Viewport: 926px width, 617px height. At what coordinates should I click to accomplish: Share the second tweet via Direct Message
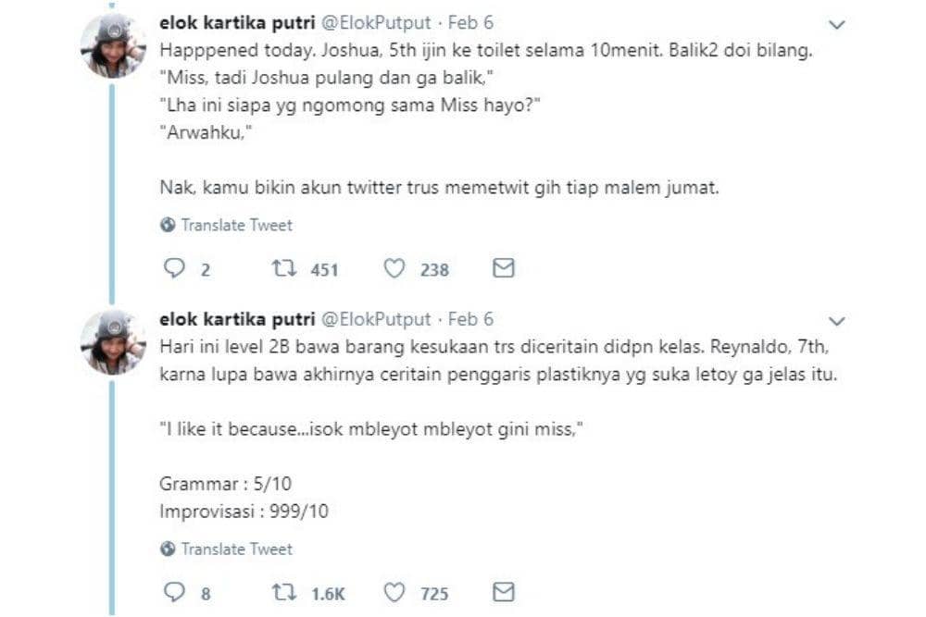pyautogui.click(x=504, y=590)
